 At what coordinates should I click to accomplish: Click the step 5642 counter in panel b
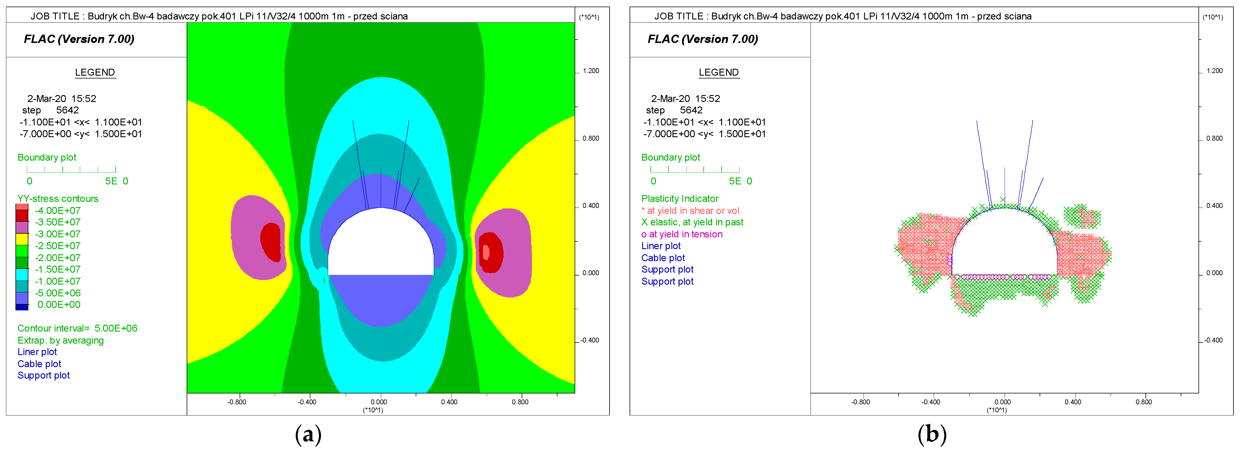tap(675, 110)
